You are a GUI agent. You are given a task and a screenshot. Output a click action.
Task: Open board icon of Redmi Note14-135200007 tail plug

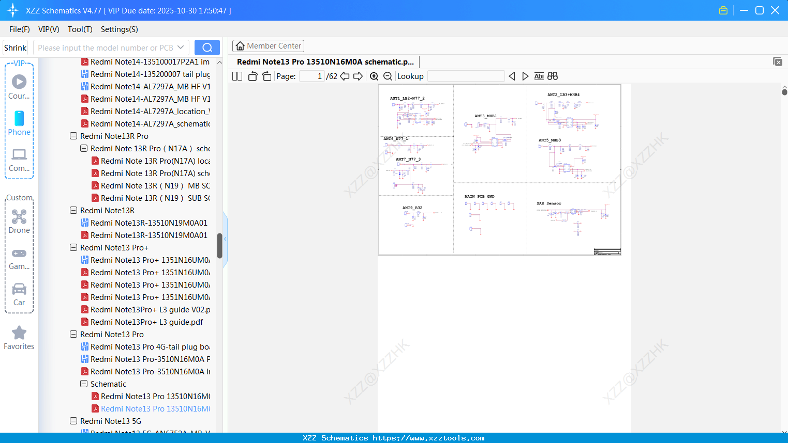tap(85, 74)
